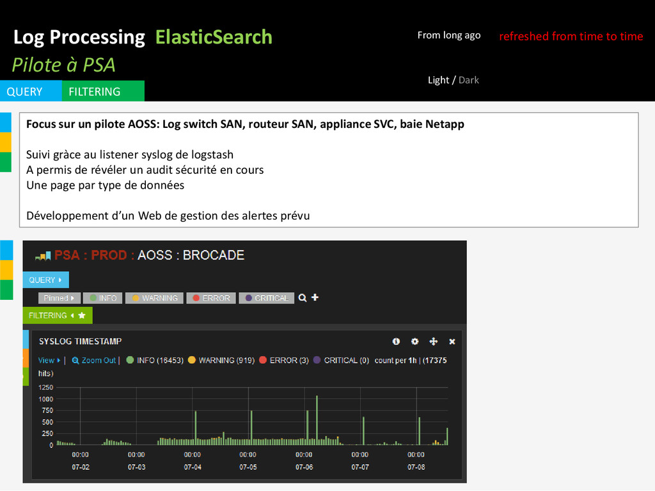Click the search magnifier icon in query bar
Screen dimensions: 655x491
coord(303,298)
